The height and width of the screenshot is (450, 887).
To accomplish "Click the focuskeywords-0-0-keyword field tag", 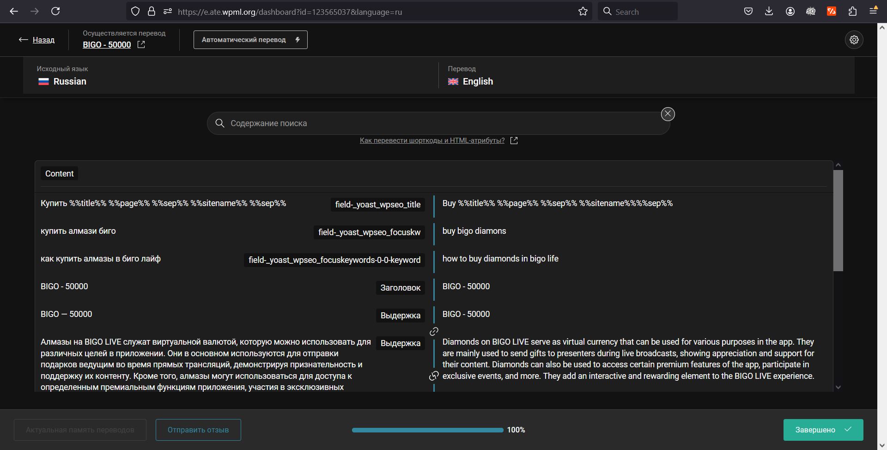I will (334, 260).
